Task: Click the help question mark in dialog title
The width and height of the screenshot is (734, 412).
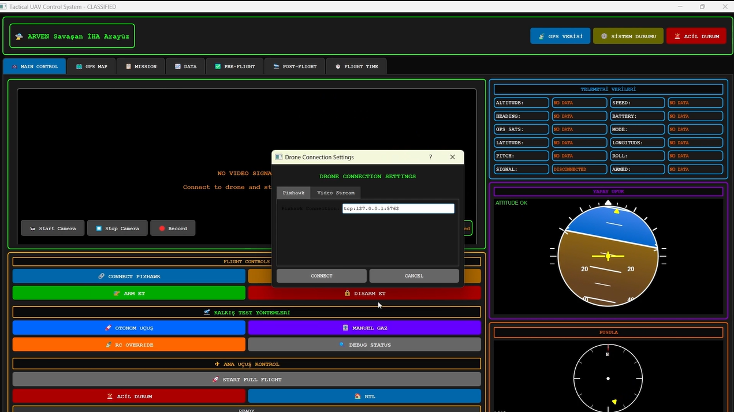Action: coord(430,157)
